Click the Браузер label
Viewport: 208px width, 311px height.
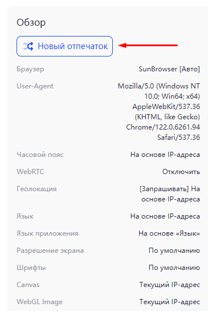(30, 69)
